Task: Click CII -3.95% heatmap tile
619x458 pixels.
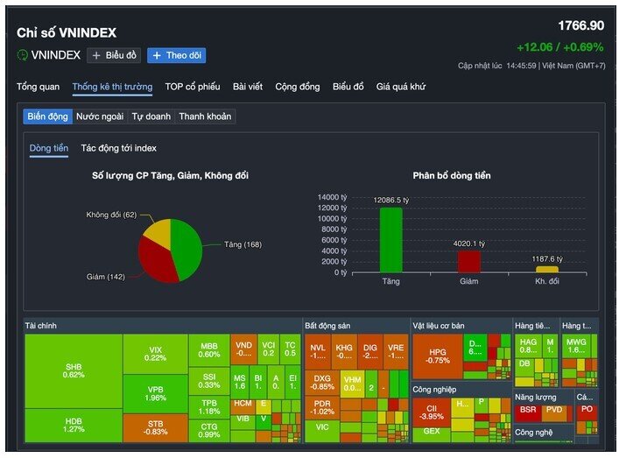Action: coord(432,412)
